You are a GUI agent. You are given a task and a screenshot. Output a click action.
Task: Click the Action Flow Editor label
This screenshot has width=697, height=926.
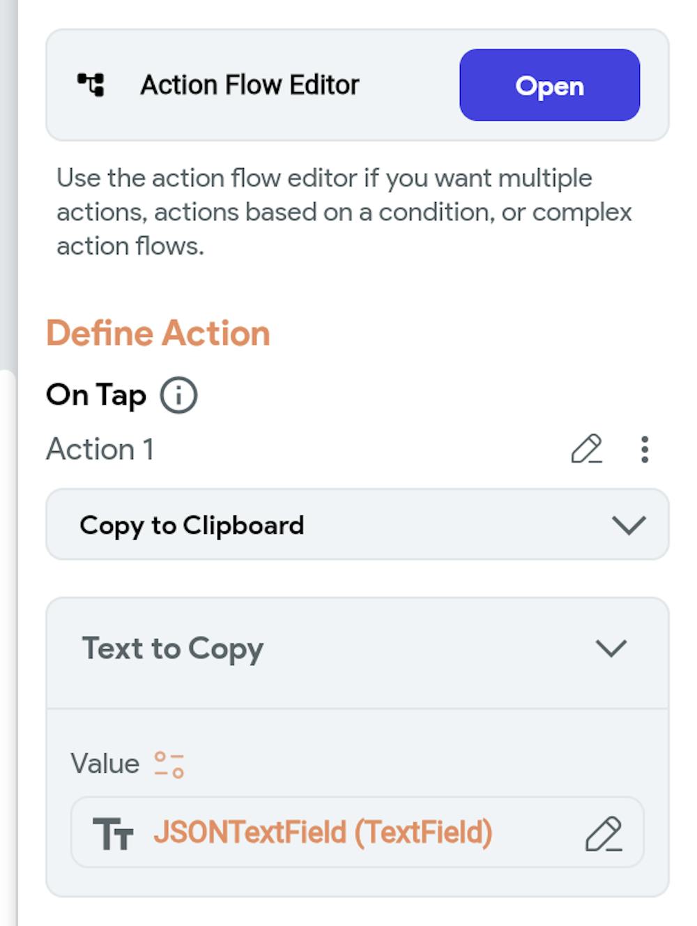[250, 85]
